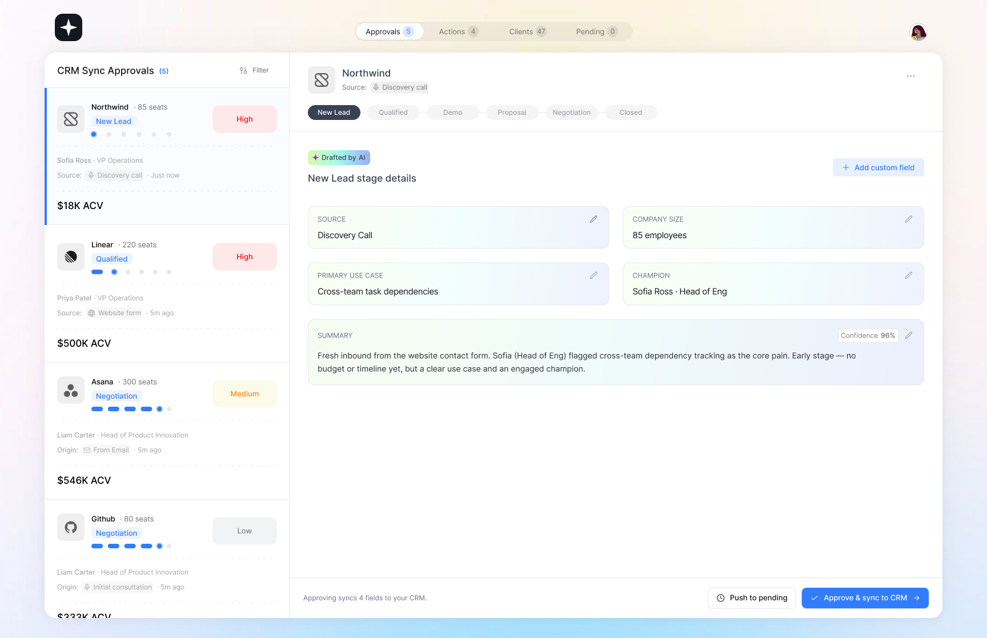987x638 pixels.
Task: Select the New Lead pipeline stage
Action: click(334, 113)
